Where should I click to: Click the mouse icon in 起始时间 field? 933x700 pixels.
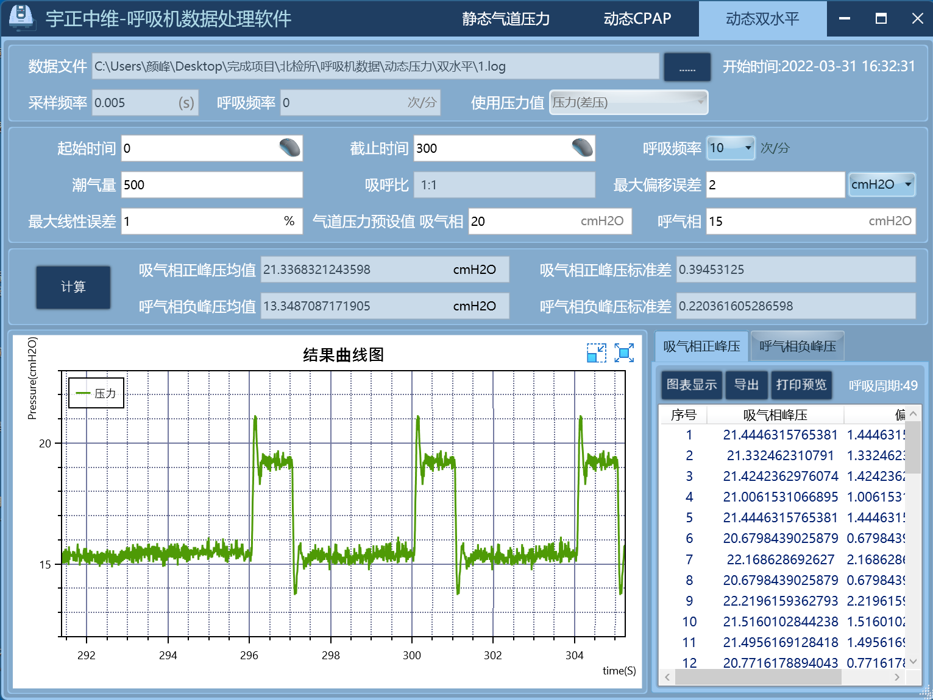289,148
